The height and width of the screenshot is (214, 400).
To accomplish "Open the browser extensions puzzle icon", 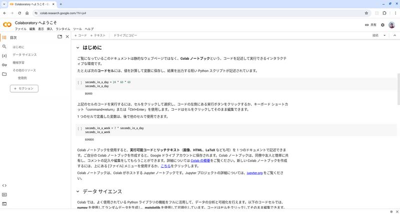I will click(384, 13).
